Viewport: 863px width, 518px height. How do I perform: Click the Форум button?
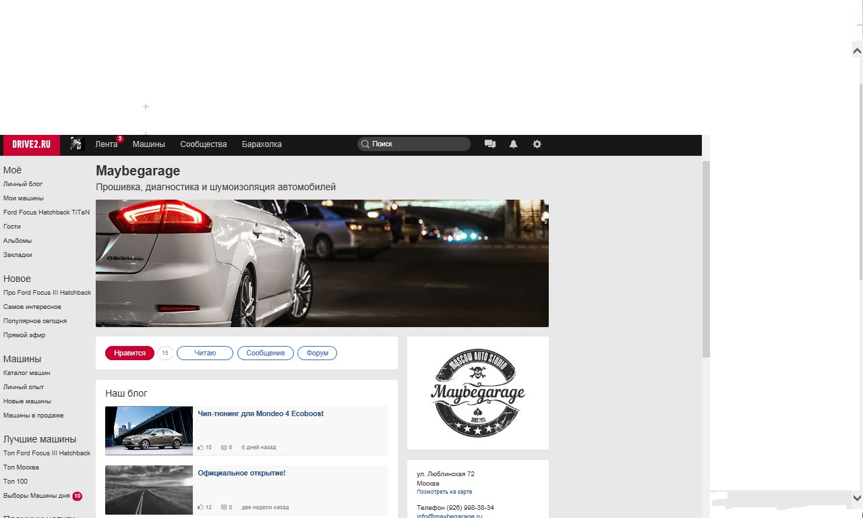pyautogui.click(x=317, y=353)
